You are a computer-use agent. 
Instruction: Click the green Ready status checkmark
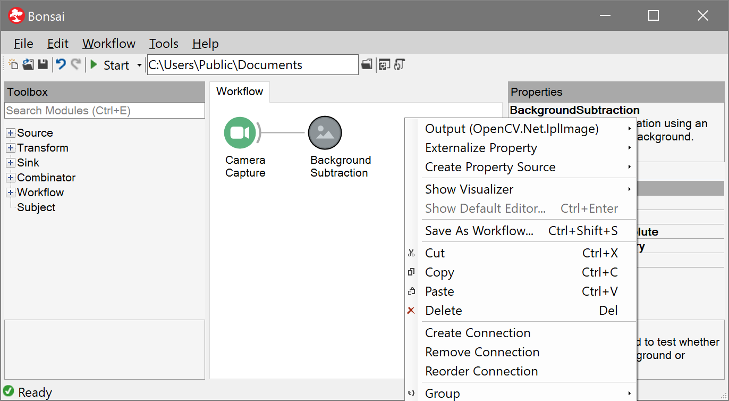pyautogui.click(x=9, y=391)
